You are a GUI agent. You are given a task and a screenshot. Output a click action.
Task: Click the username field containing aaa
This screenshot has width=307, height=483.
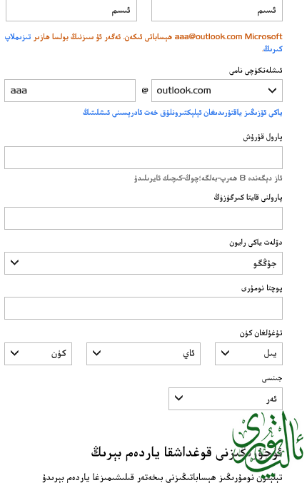[x=70, y=91]
